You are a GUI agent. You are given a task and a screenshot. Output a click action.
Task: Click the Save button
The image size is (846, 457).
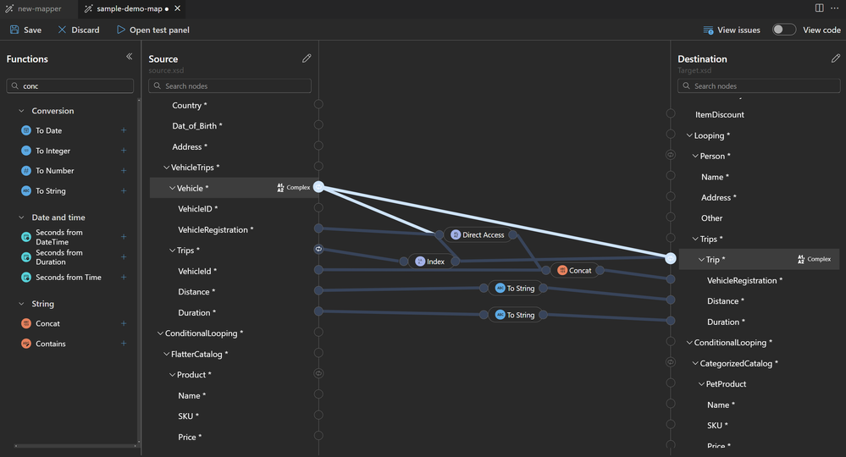[x=25, y=30]
